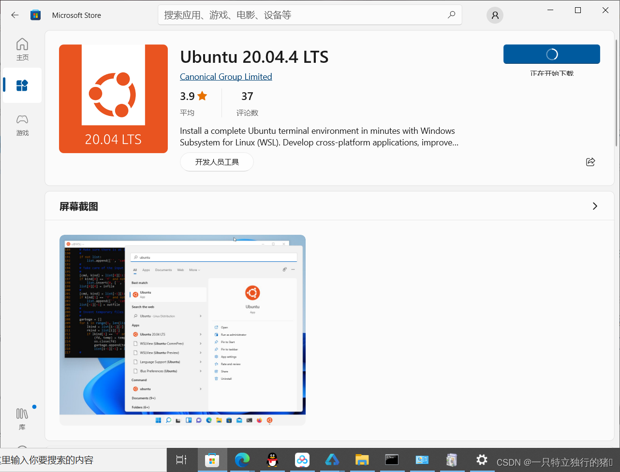Click the 3.9 average star rating
This screenshot has width=620, height=472.
(x=193, y=96)
